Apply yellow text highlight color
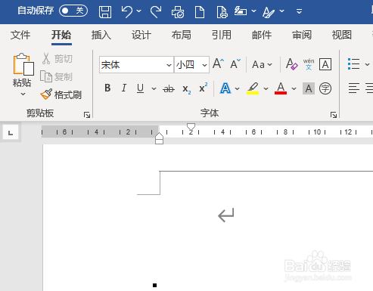This screenshot has width=373, height=291. (x=253, y=88)
